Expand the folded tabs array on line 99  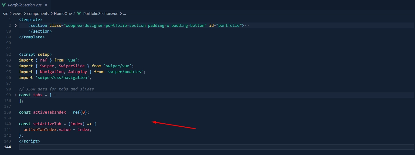point(15,95)
